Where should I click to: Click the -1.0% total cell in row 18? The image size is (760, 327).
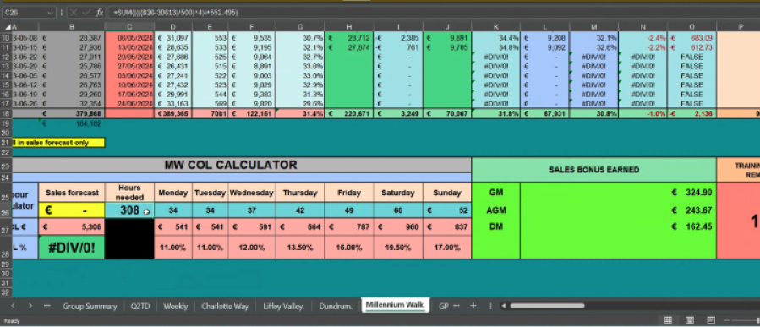[642, 113]
